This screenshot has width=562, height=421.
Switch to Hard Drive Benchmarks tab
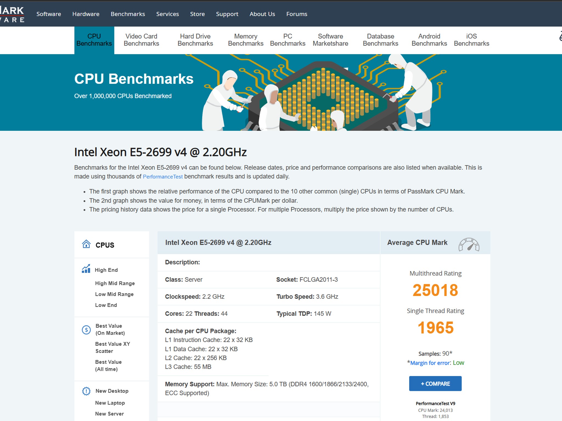(x=195, y=40)
